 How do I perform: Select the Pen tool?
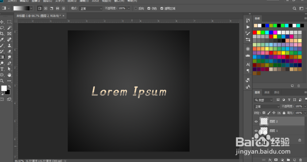click(9, 63)
